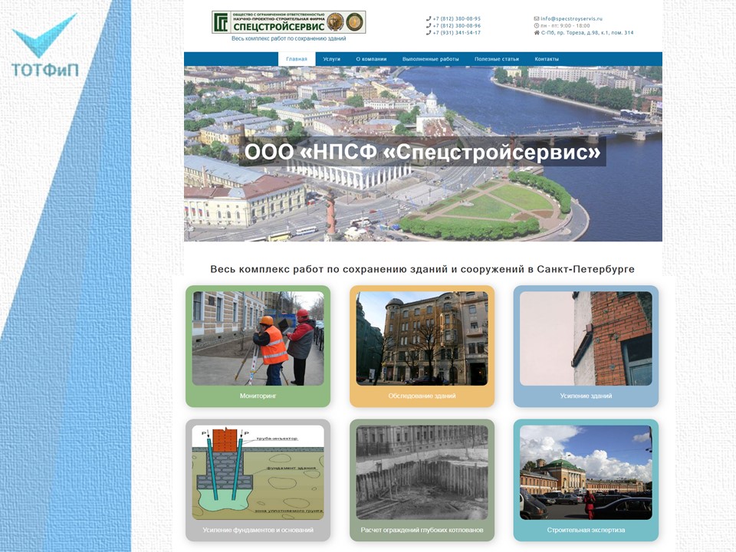The image size is (736, 552).
Task: Click tagline Весь комплекс работ по сохранению зданий under logo
Action: [288, 38]
